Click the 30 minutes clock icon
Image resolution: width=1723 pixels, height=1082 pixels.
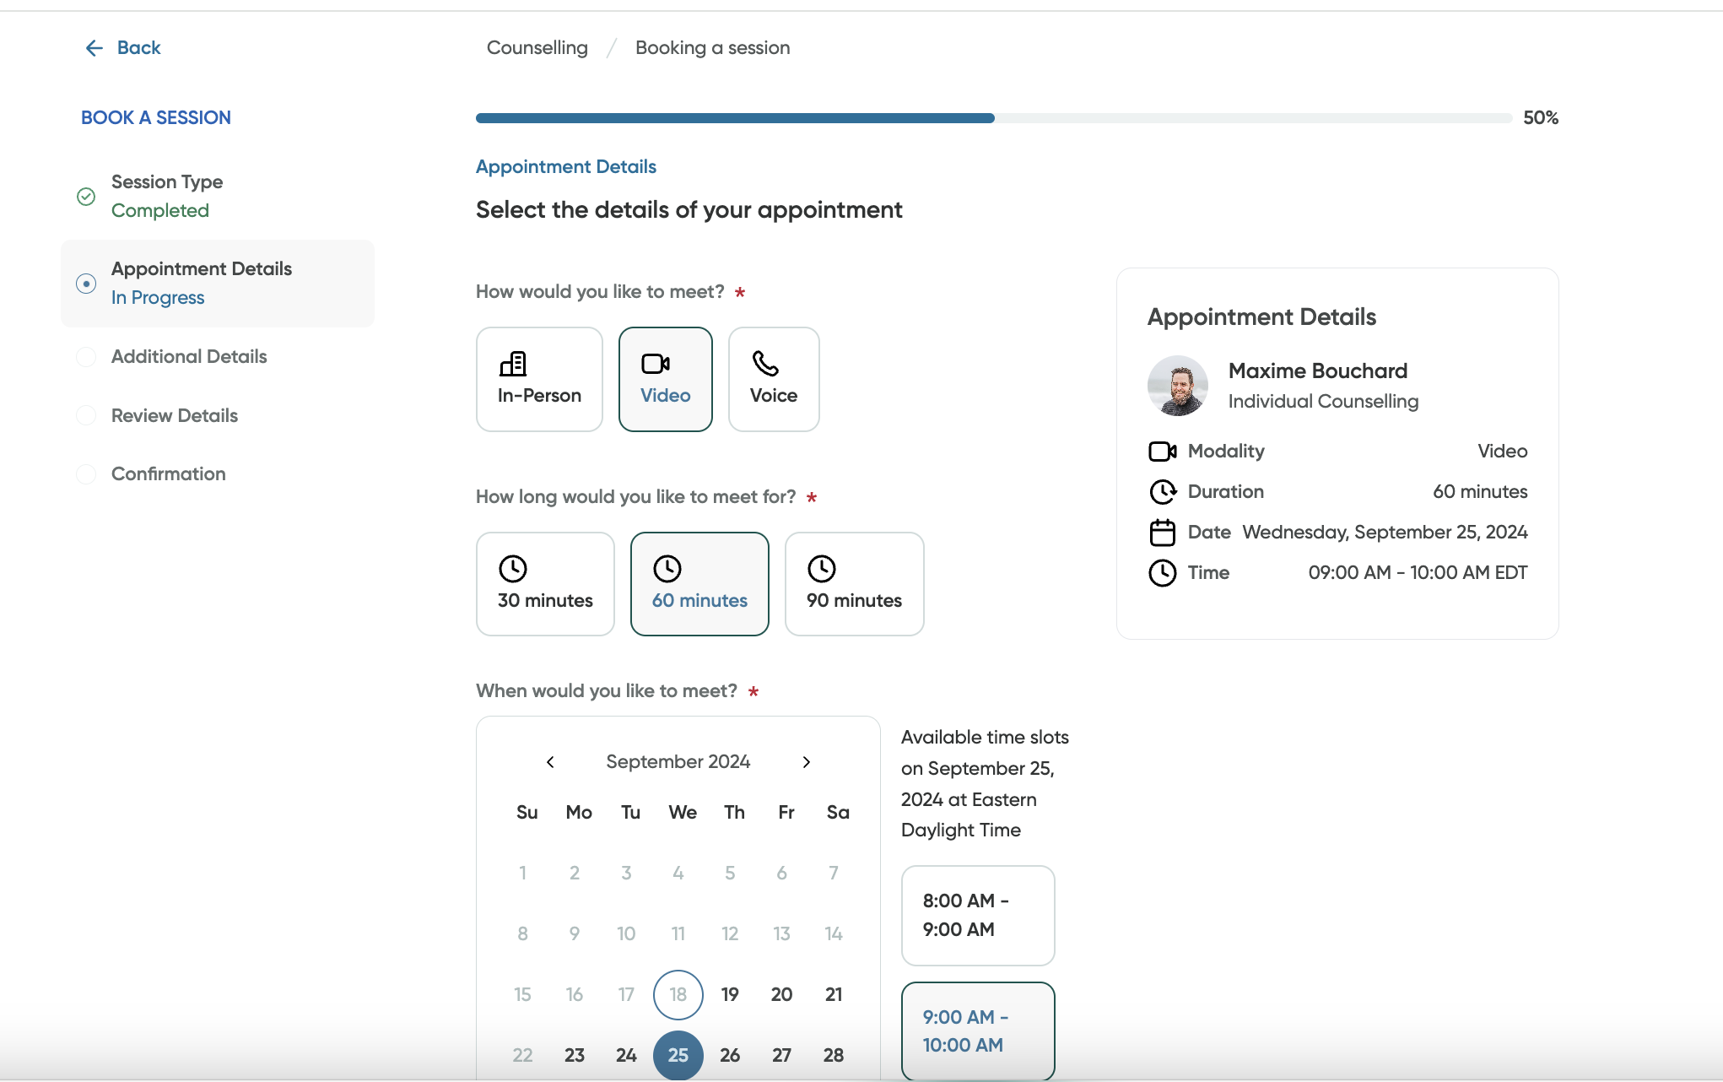[513, 569]
